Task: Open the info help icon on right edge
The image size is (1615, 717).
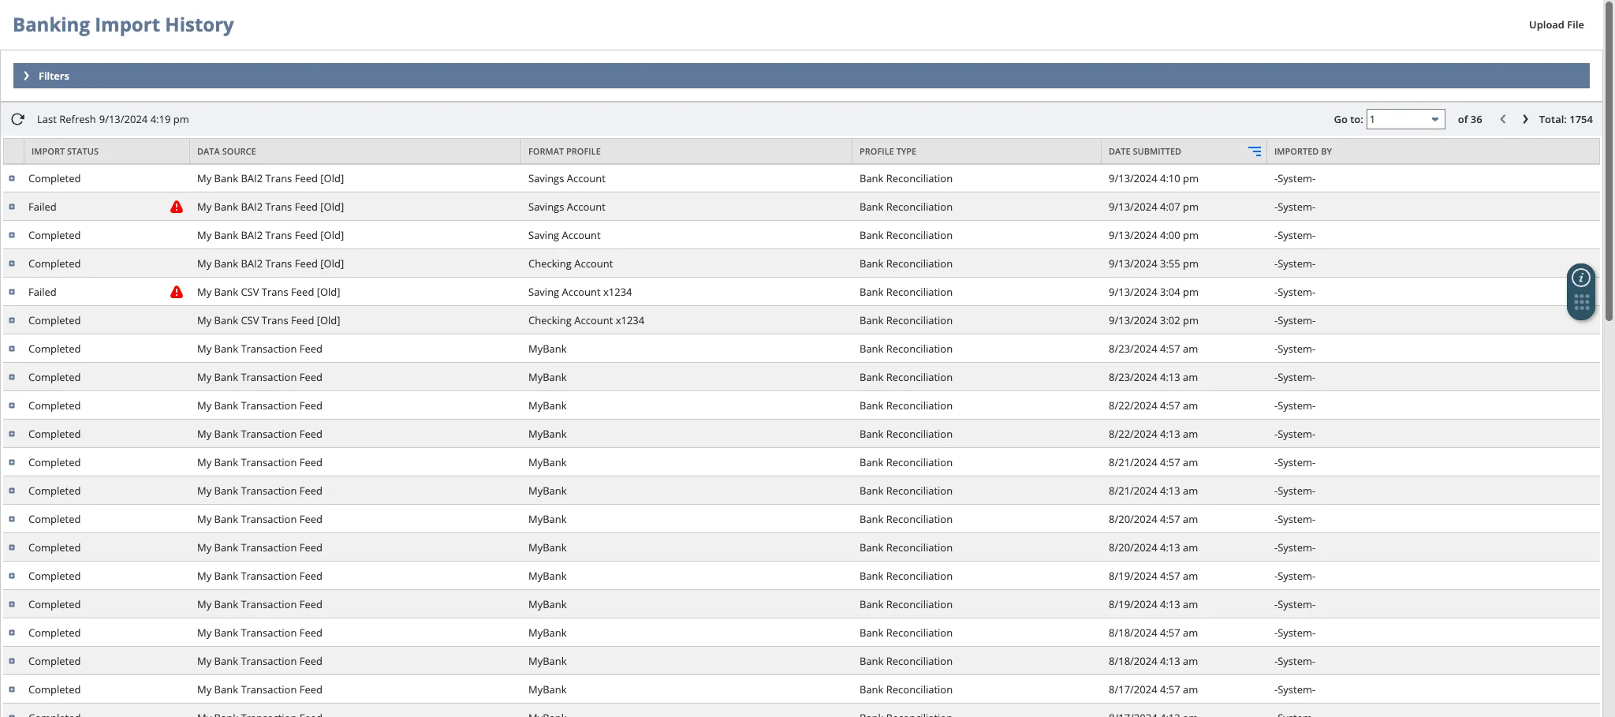Action: (1580, 278)
